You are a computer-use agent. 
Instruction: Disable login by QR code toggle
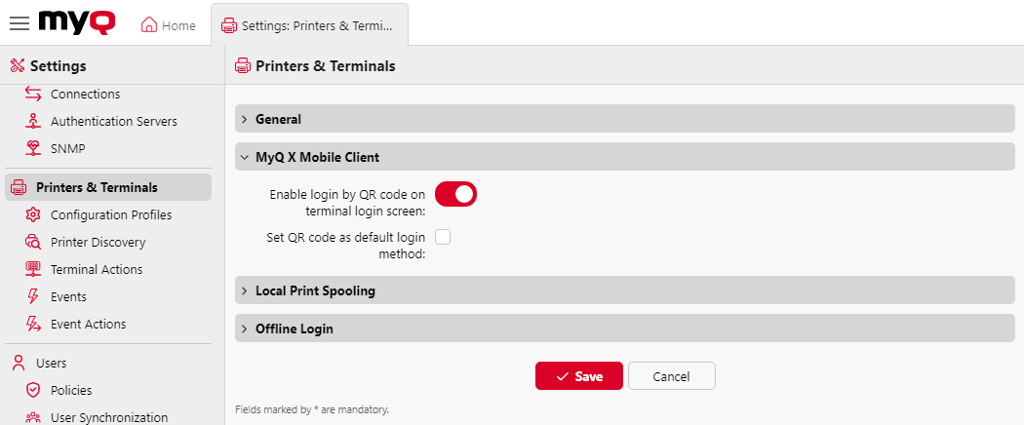455,194
